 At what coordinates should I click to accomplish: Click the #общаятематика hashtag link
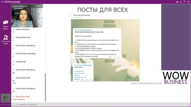tap(80, 77)
